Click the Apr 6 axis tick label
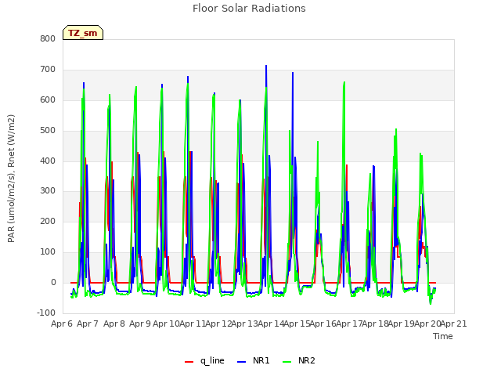Image resolution: width=501 pixels, height=376 pixels. pyautogui.click(x=62, y=324)
